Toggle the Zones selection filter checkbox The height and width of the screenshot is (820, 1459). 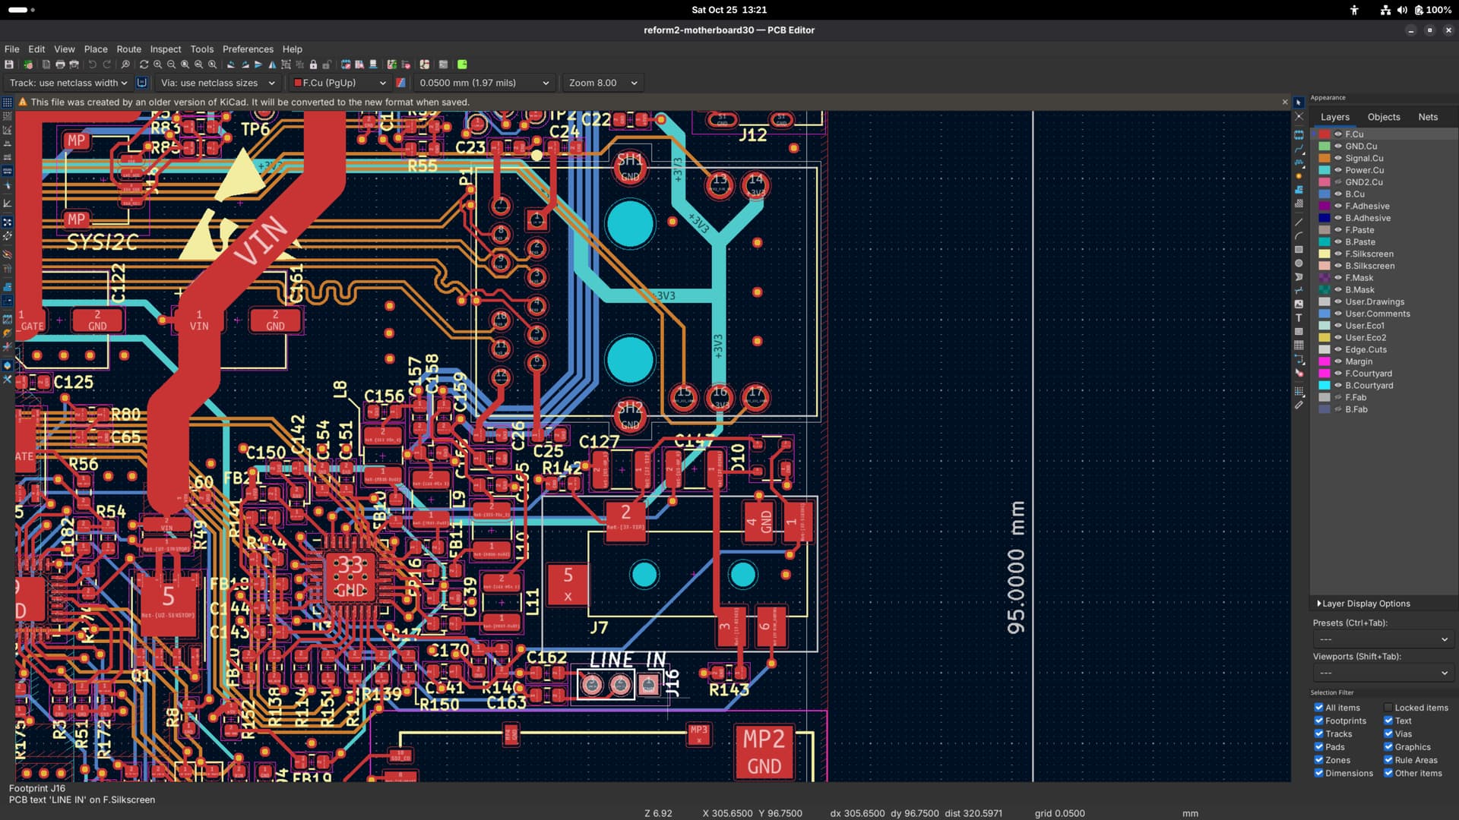[1318, 760]
